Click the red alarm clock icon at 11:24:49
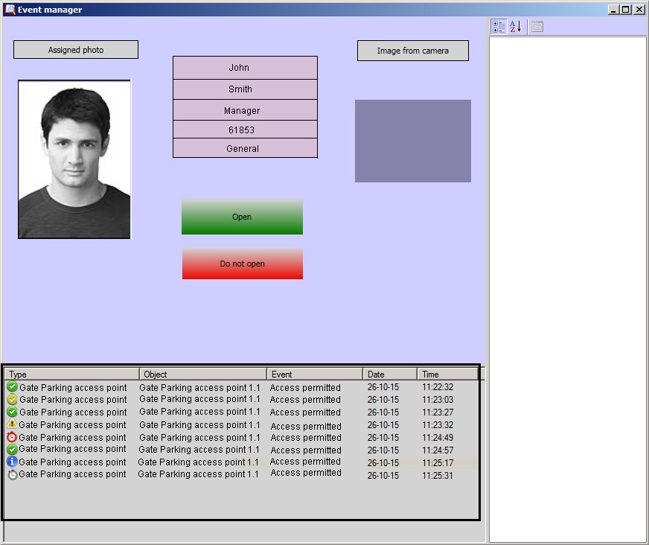This screenshot has height=545, width=649. (12, 437)
